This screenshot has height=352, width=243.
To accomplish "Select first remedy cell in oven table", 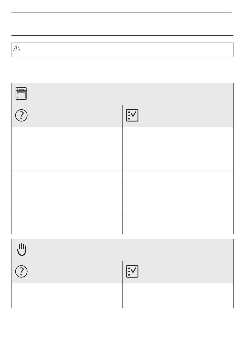I will click(x=178, y=136).
